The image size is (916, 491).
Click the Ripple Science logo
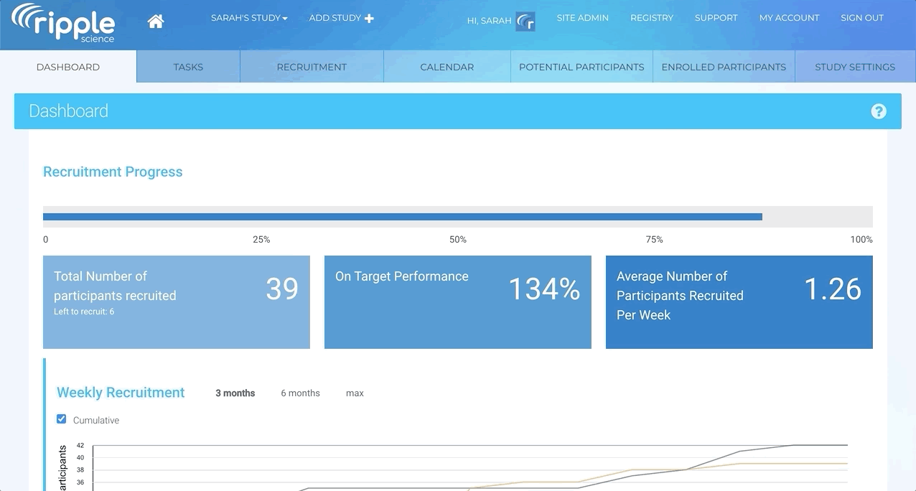[63, 23]
